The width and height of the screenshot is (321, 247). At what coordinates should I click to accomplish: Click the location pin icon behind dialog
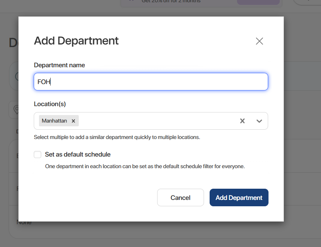click(16, 109)
